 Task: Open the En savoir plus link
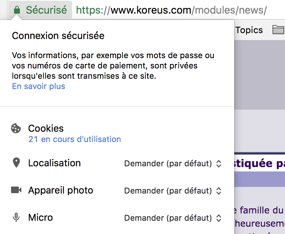(x=39, y=86)
